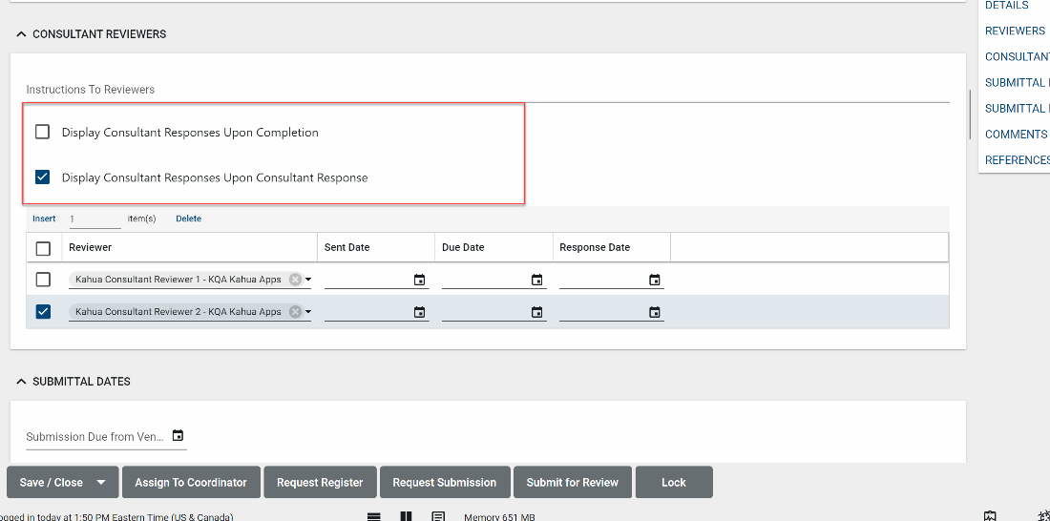
Task: Remove Kahua Consultant Reviewer 1 chip
Action: [x=295, y=280]
